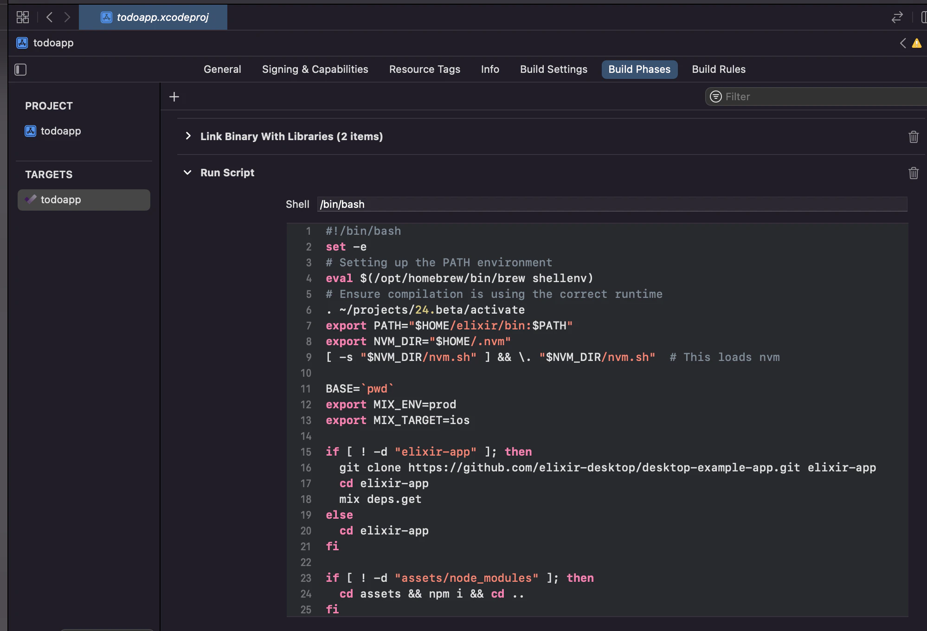The width and height of the screenshot is (927, 631).
Task: Focus the Filter search field
Action: click(x=816, y=97)
